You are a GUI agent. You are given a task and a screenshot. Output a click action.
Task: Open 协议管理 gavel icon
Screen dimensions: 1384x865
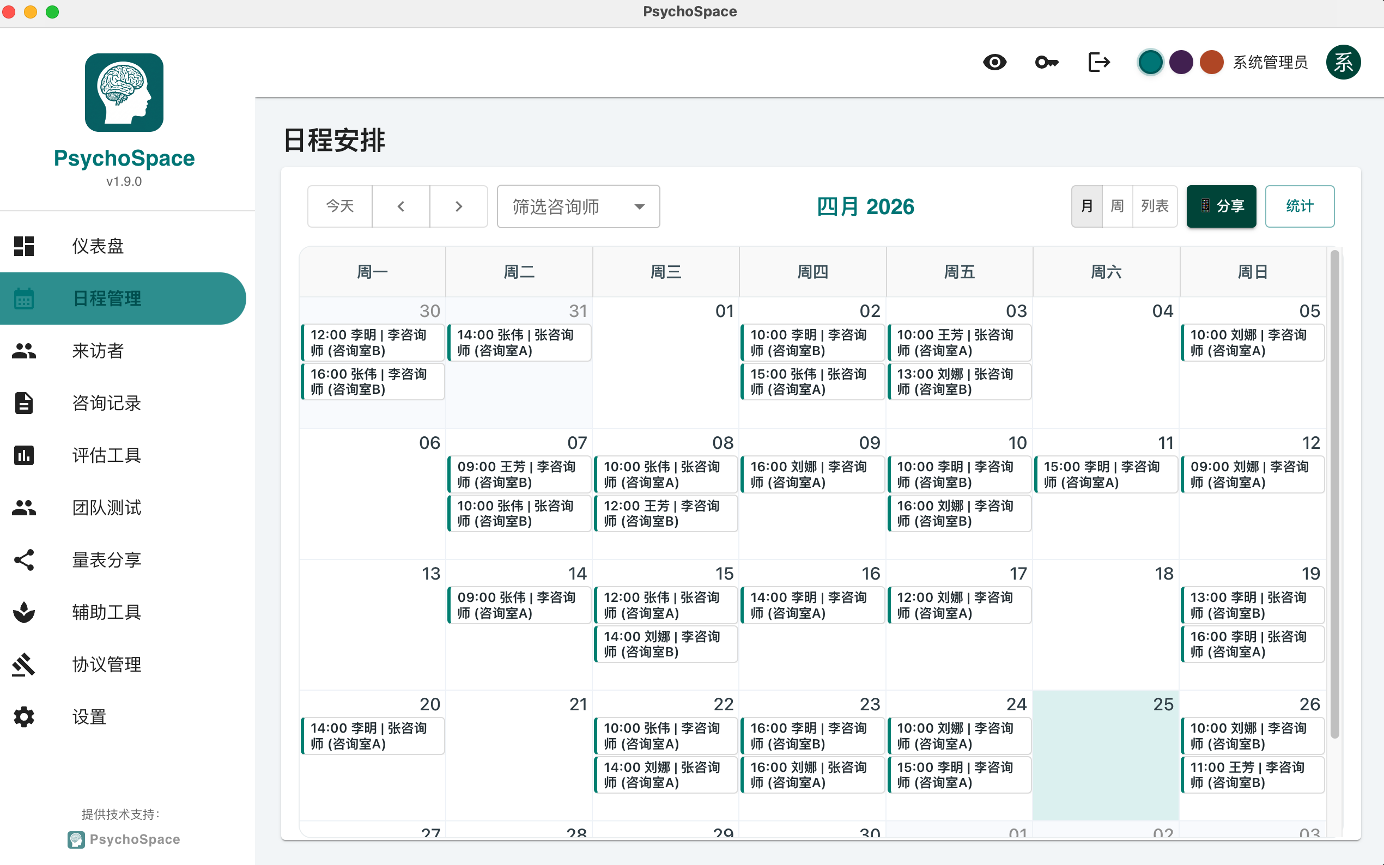coord(24,664)
